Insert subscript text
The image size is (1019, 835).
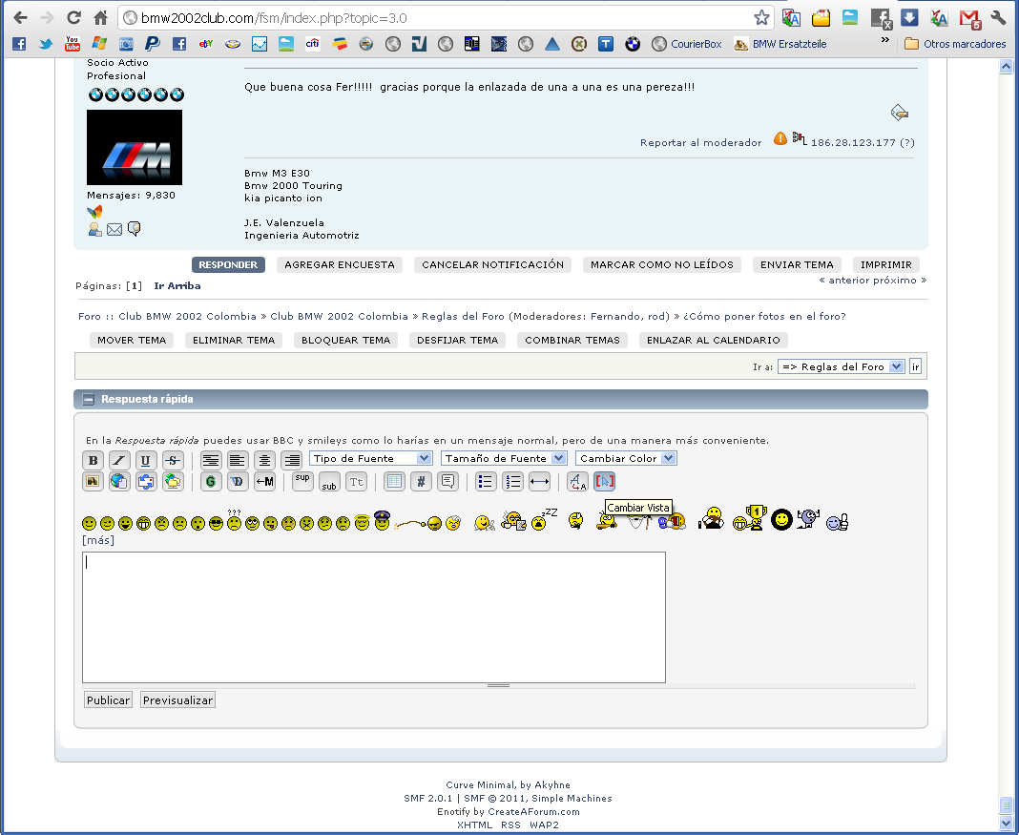329,482
